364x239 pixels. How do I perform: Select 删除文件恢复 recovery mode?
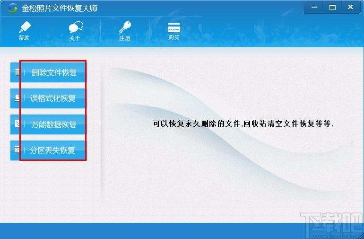[x=48, y=72]
